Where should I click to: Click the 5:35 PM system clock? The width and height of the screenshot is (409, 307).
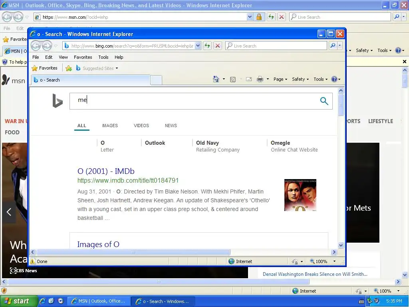[x=394, y=301]
